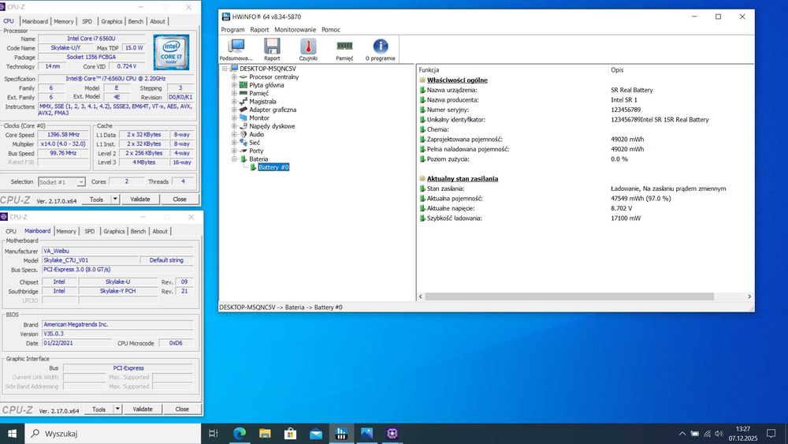Viewport: 788px width, 444px height.
Task: Switch to Graphics tab in lower CPU-Z
Action: (114, 231)
